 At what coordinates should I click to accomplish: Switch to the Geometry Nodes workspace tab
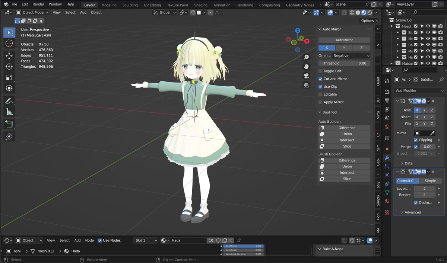[300, 5]
